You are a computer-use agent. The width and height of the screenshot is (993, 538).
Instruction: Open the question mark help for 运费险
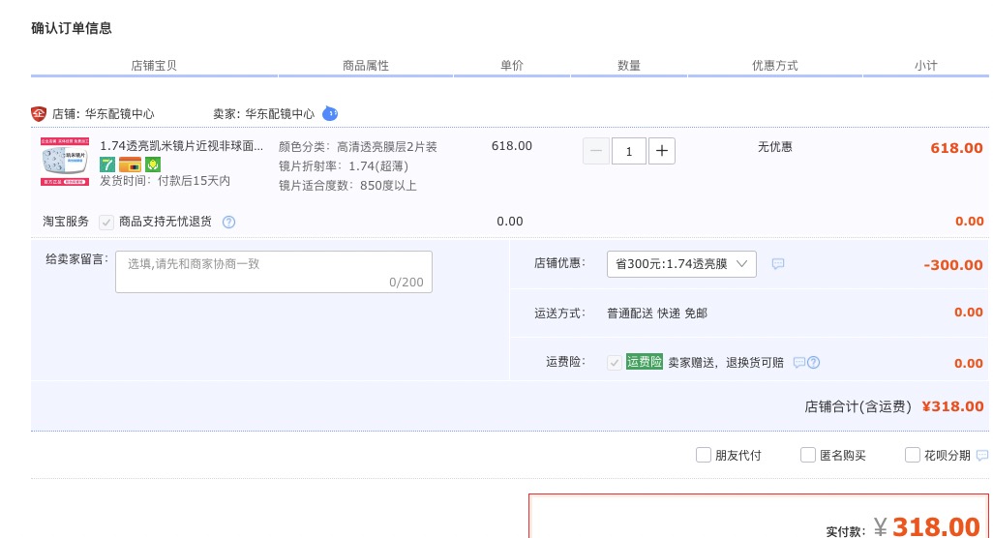(814, 363)
